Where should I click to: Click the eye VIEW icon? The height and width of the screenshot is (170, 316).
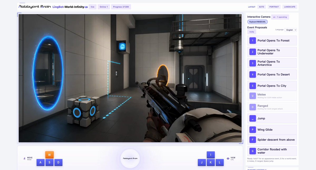228,158
